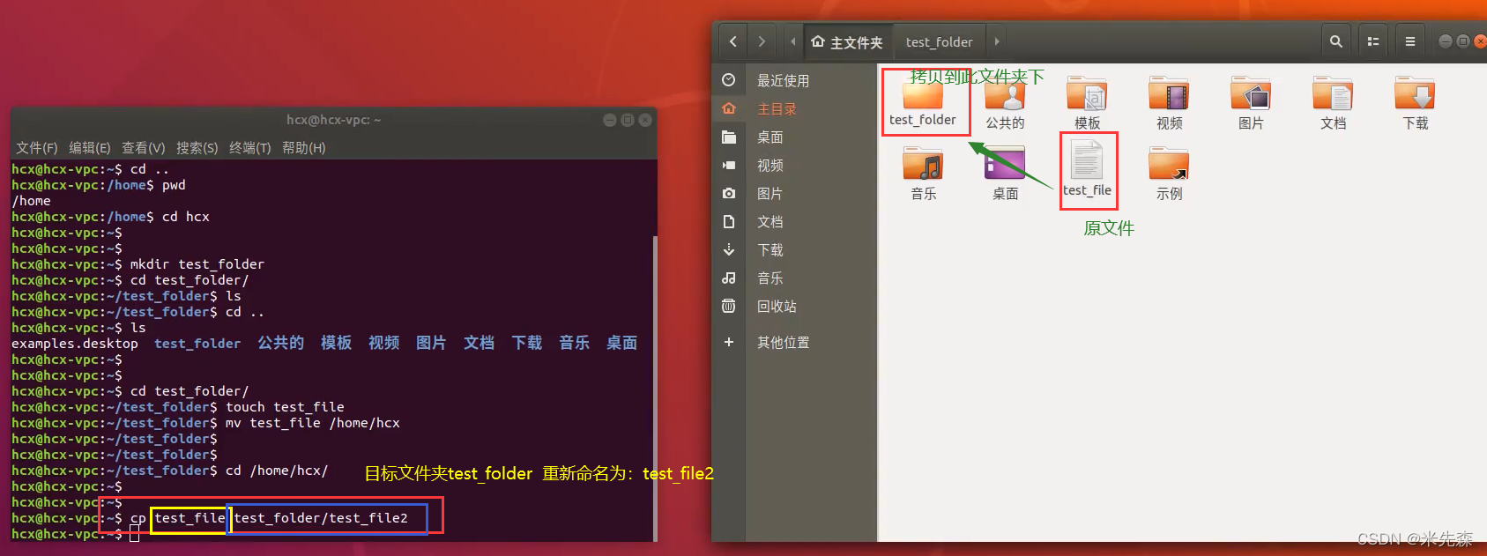This screenshot has width=1487, height=556.
Task: Click the recent clock sidebar icon
Action: (x=729, y=80)
